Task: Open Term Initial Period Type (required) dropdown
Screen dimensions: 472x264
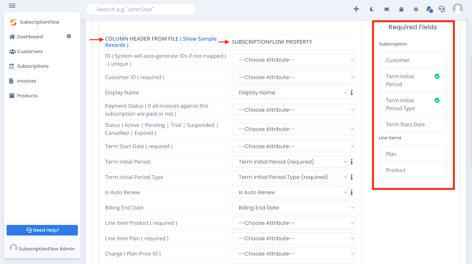Action: [x=290, y=177]
